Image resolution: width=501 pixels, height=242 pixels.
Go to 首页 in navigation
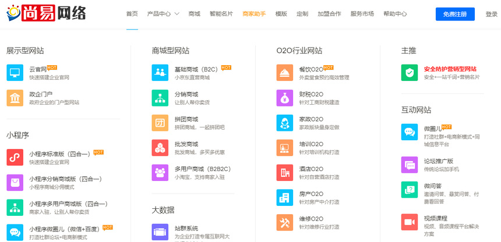click(132, 14)
